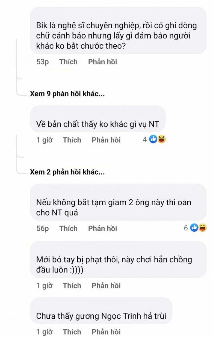Click the haha emoji on 'tạm giam' comment
The width and height of the screenshot is (213, 337).
tap(202, 228)
